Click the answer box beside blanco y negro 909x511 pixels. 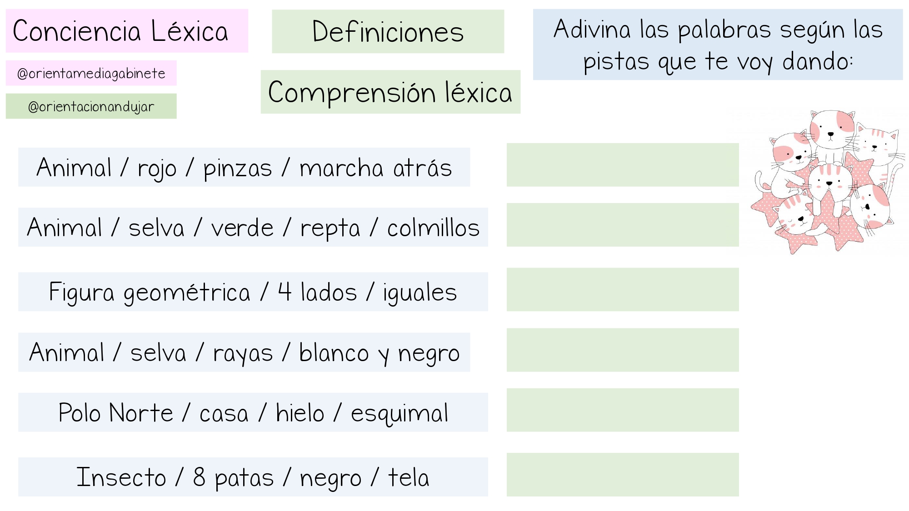pos(623,350)
